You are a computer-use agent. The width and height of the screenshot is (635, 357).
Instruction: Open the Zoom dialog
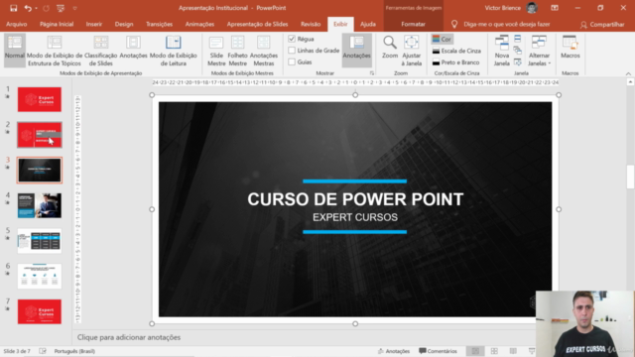click(390, 48)
